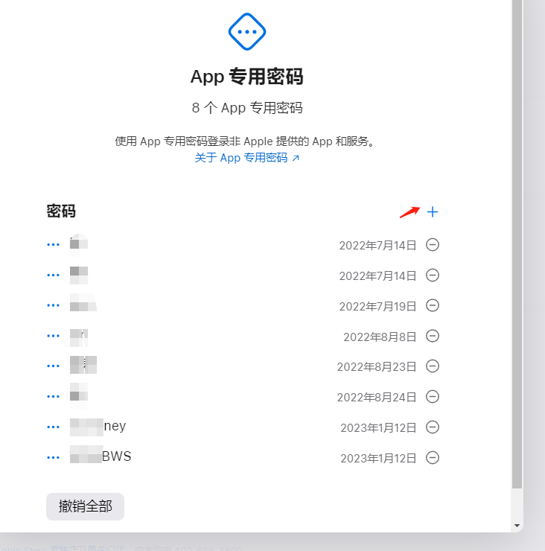Click the dots icon on 2022年8月23日 row
The height and width of the screenshot is (551, 545).
pyautogui.click(x=53, y=366)
